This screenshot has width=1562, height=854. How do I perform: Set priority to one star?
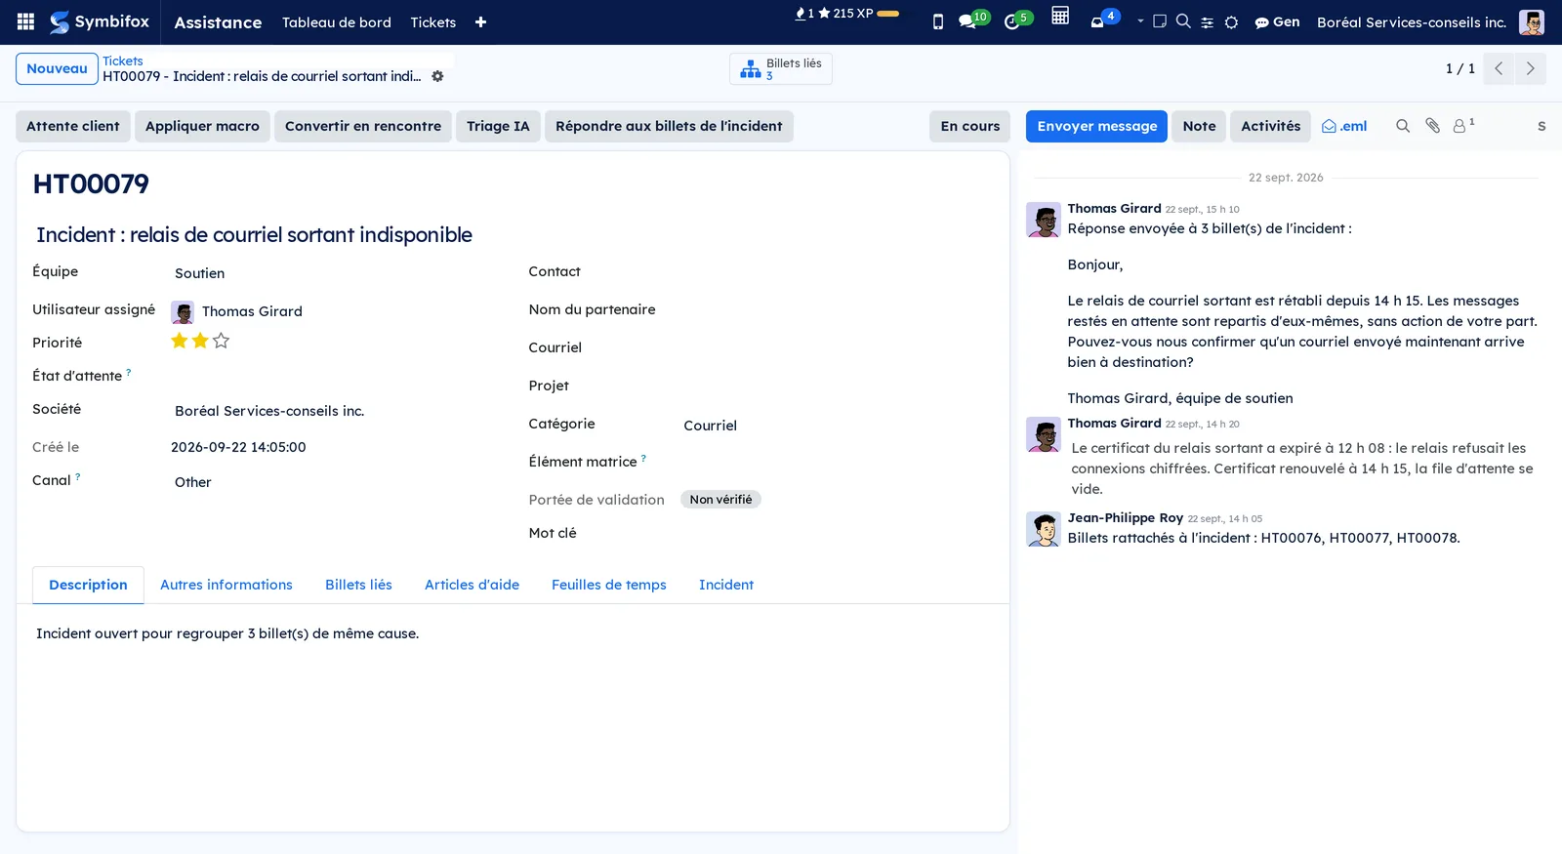(180, 341)
